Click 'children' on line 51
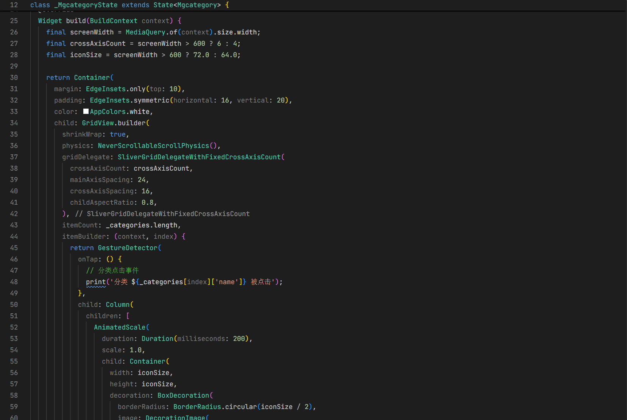 (x=102, y=316)
